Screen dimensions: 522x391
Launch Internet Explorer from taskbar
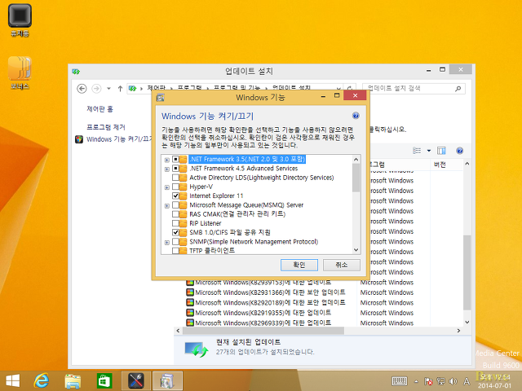click(42, 380)
